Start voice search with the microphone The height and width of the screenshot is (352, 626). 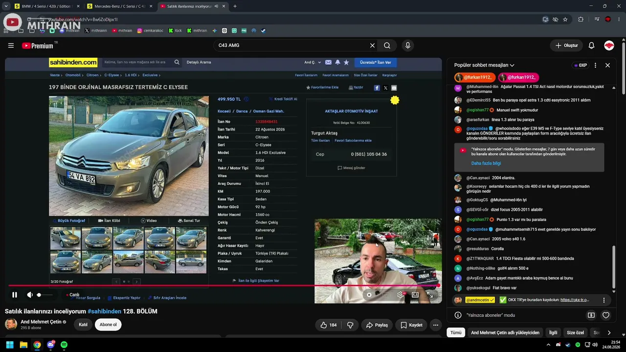pyautogui.click(x=408, y=45)
